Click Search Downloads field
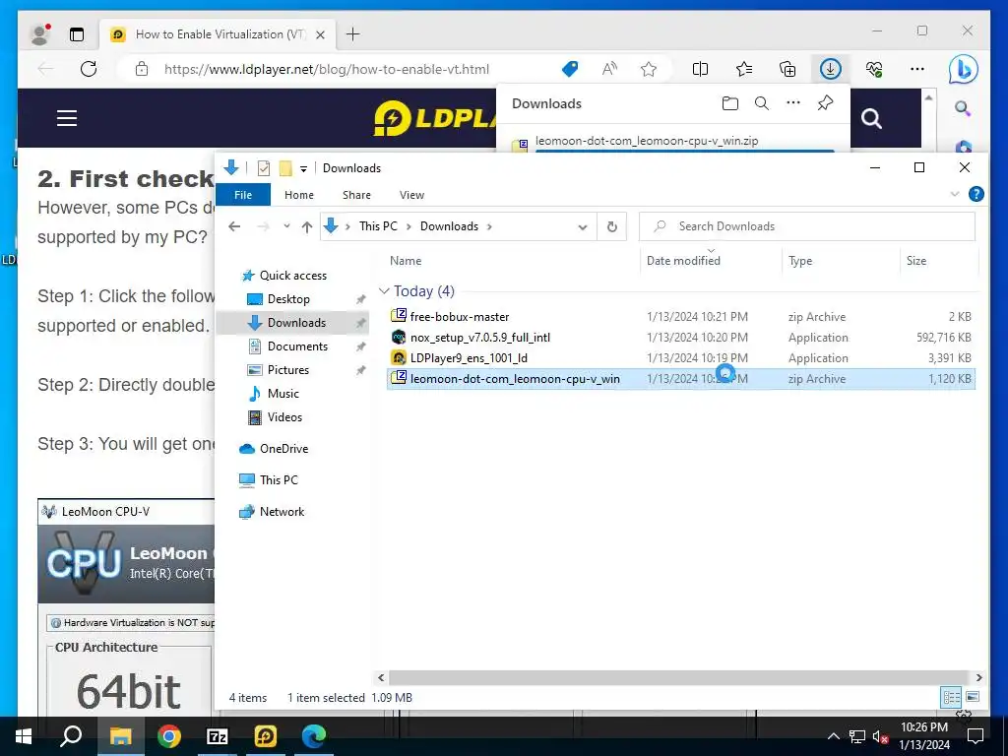The width and height of the screenshot is (1008, 756). pyautogui.click(x=807, y=226)
